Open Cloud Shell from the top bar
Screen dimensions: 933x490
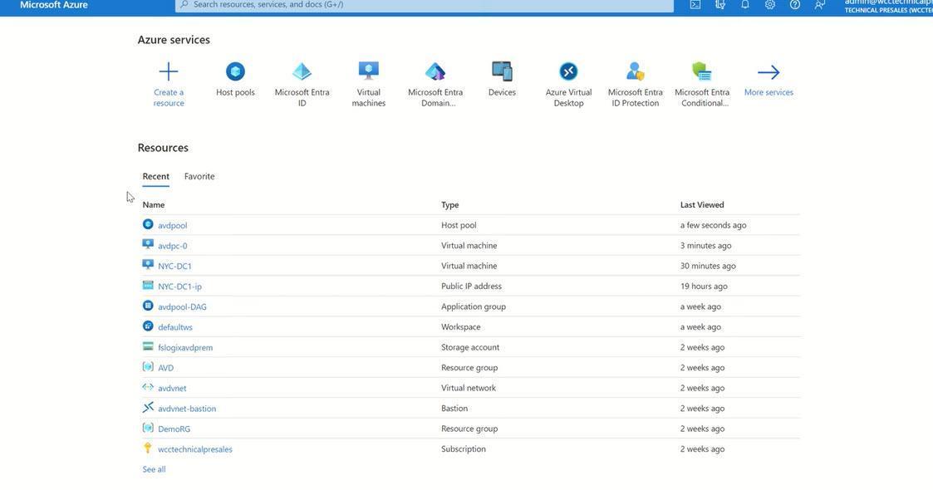pos(695,5)
